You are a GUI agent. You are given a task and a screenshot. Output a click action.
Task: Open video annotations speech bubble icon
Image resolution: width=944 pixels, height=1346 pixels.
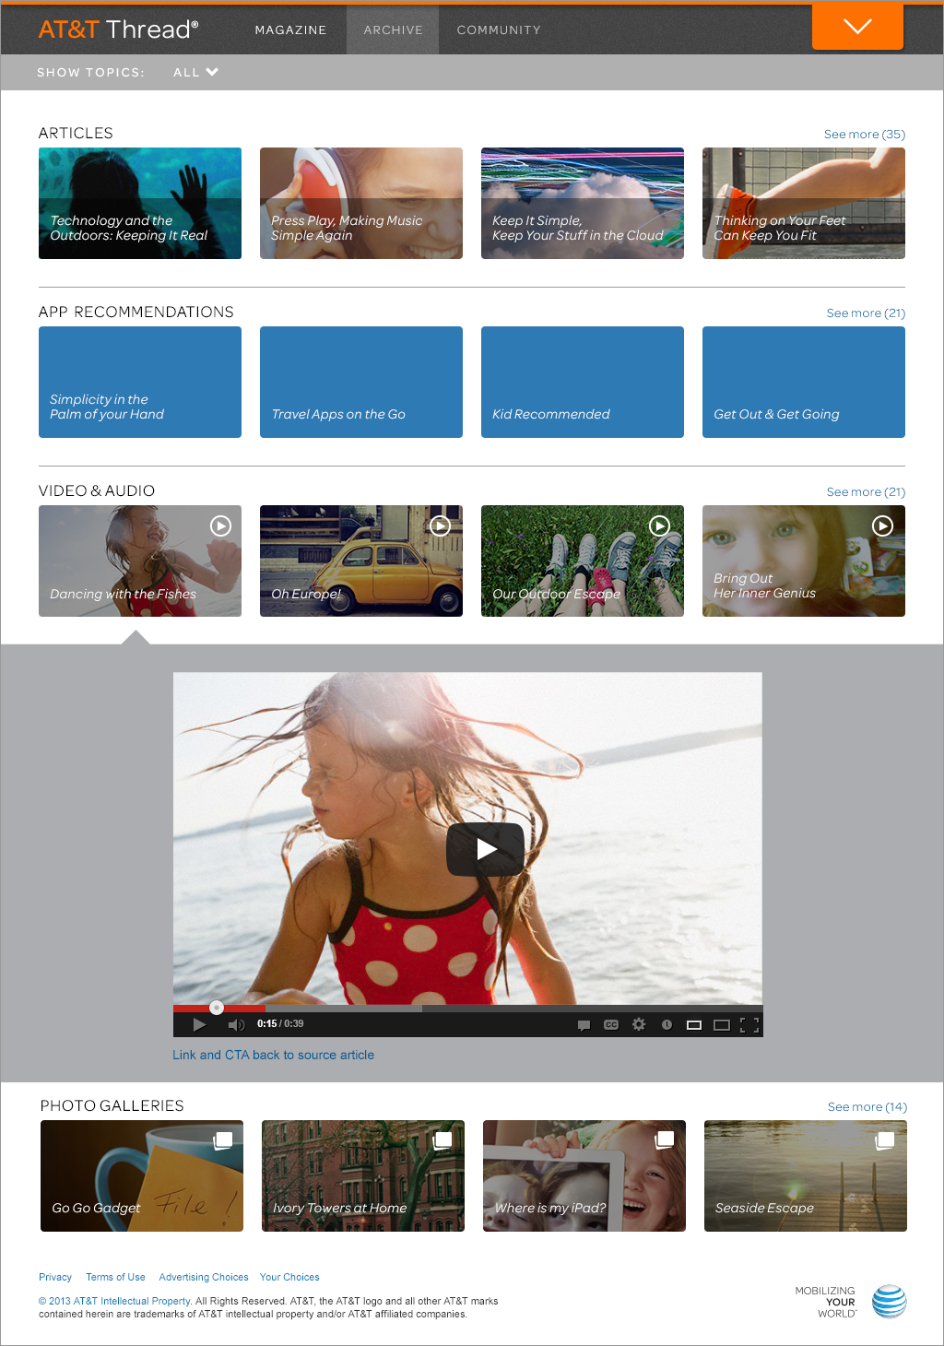tap(584, 1024)
